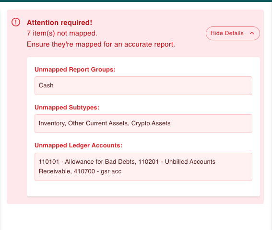Select 110201 Unbilled Accounts Receivable account
Screen dimensions: 272x230
click(127, 167)
